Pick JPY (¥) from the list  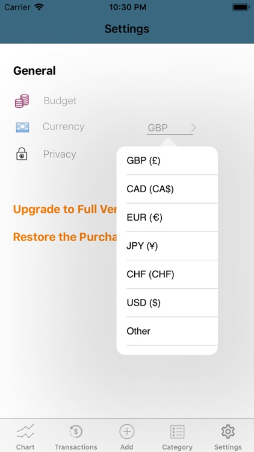point(167,246)
